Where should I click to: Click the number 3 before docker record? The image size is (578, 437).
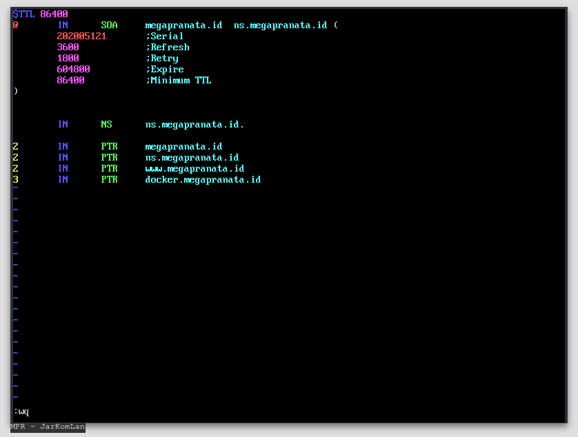[x=15, y=180]
